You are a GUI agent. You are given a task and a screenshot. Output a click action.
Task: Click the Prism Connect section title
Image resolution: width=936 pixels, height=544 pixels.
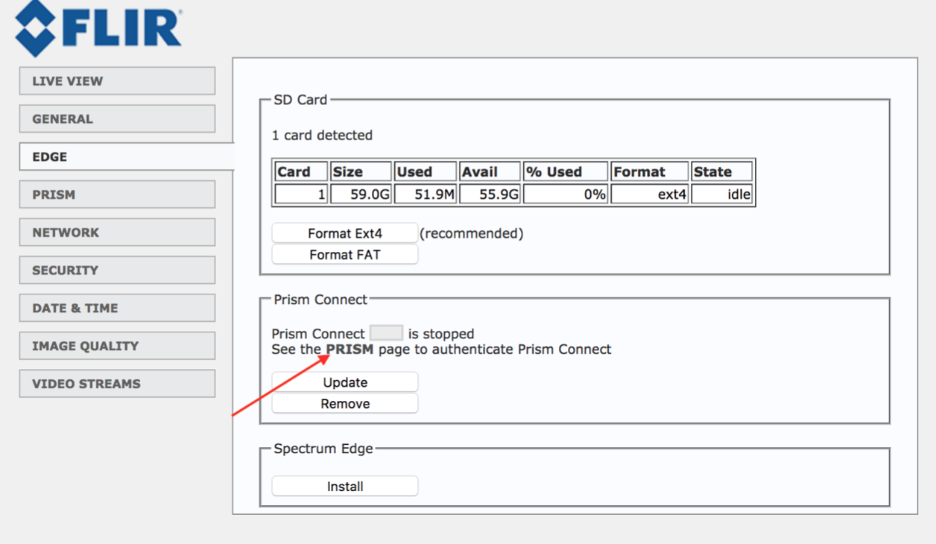320,300
